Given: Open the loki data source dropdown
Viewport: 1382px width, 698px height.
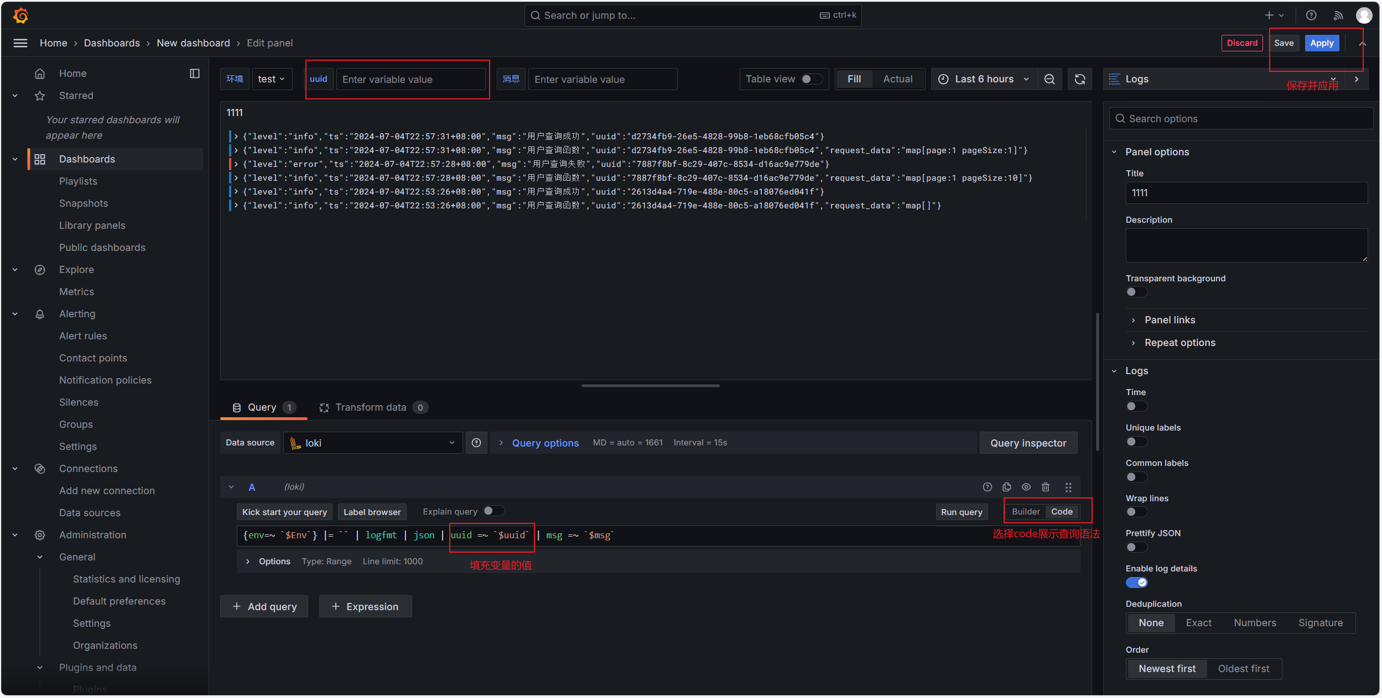Looking at the screenshot, I should [x=372, y=443].
